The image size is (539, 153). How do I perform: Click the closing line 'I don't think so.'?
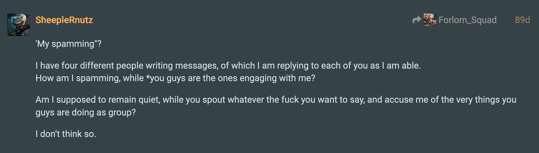point(66,134)
